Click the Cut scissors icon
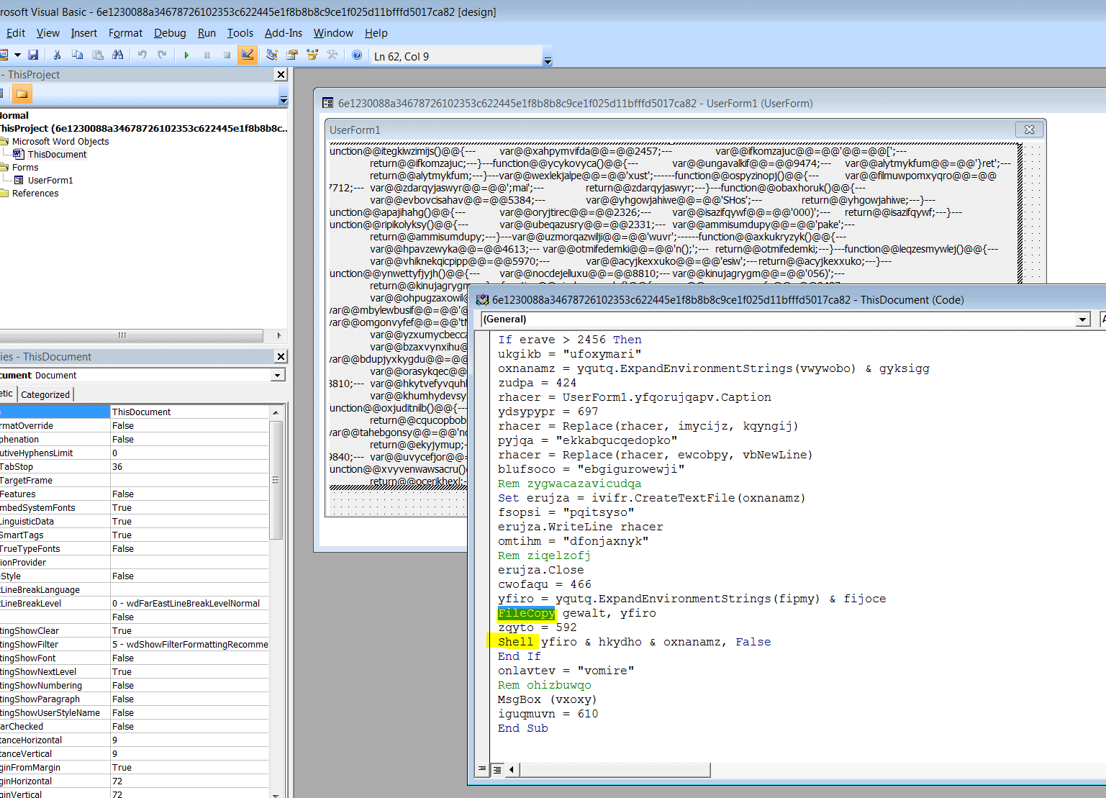 coord(57,55)
